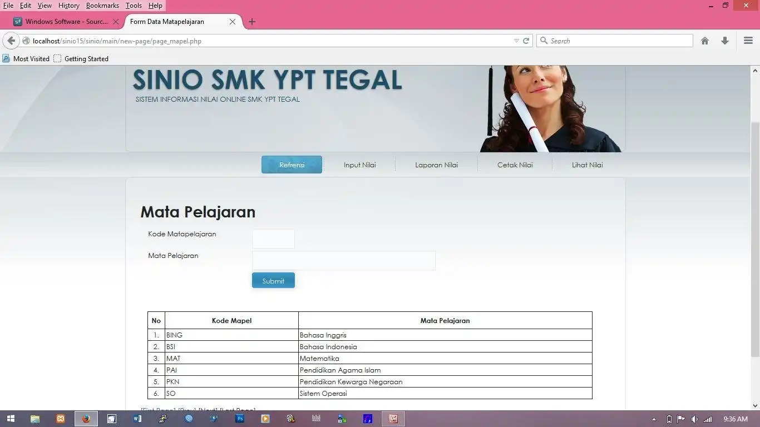Open Photoshop from the taskbar
This screenshot has width=760, height=427.
pos(240,419)
